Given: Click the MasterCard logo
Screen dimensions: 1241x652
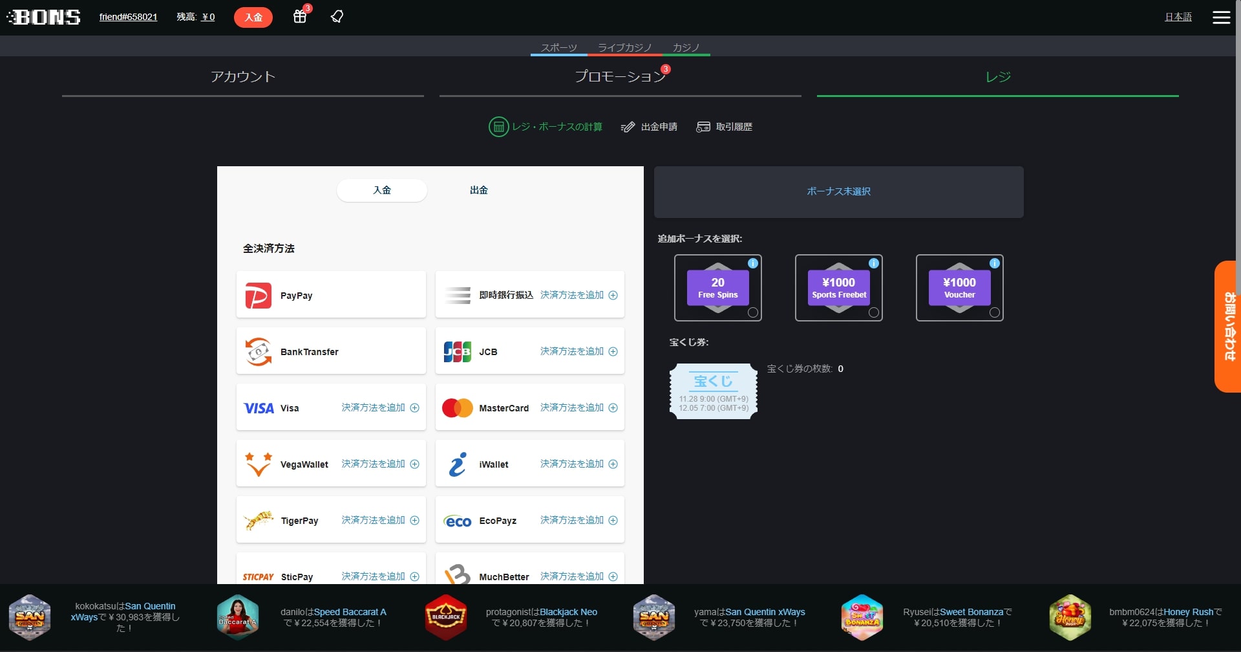Looking at the screenshot, I should 458,408.
